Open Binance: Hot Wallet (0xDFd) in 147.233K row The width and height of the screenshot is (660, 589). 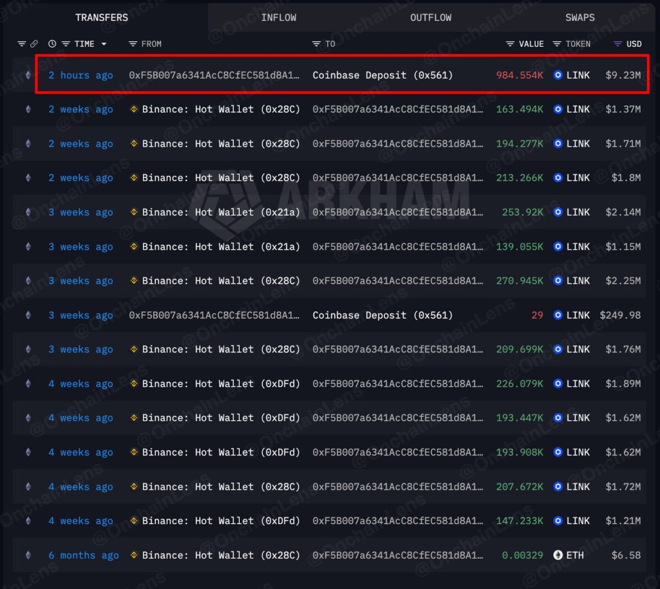coord(221,521)
